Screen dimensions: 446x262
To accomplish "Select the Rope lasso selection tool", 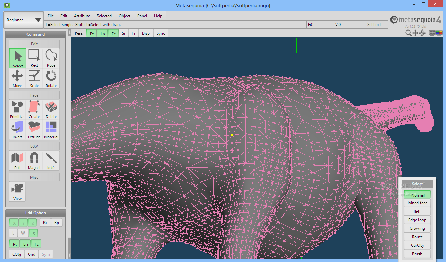I will 51,58.
